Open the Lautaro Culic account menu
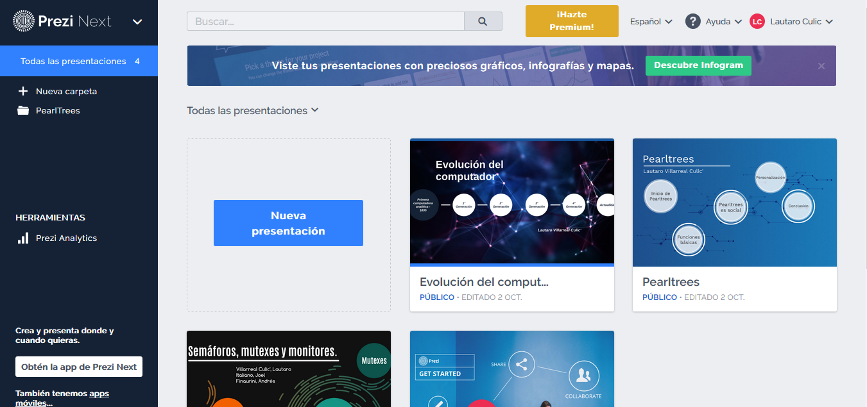 (801, 21)
